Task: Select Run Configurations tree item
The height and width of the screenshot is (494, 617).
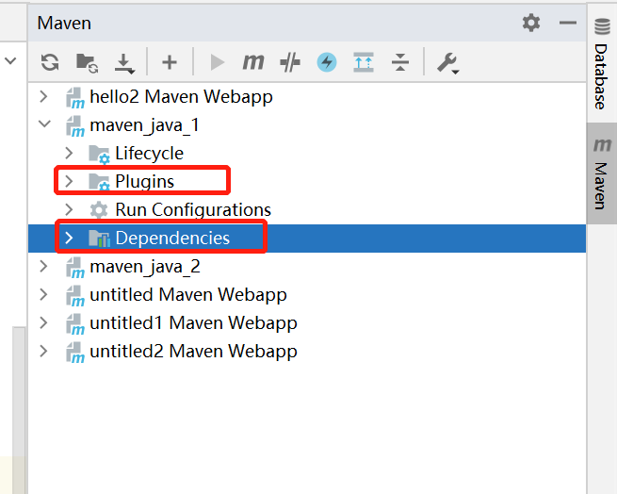Action: [x=307, y=209]
